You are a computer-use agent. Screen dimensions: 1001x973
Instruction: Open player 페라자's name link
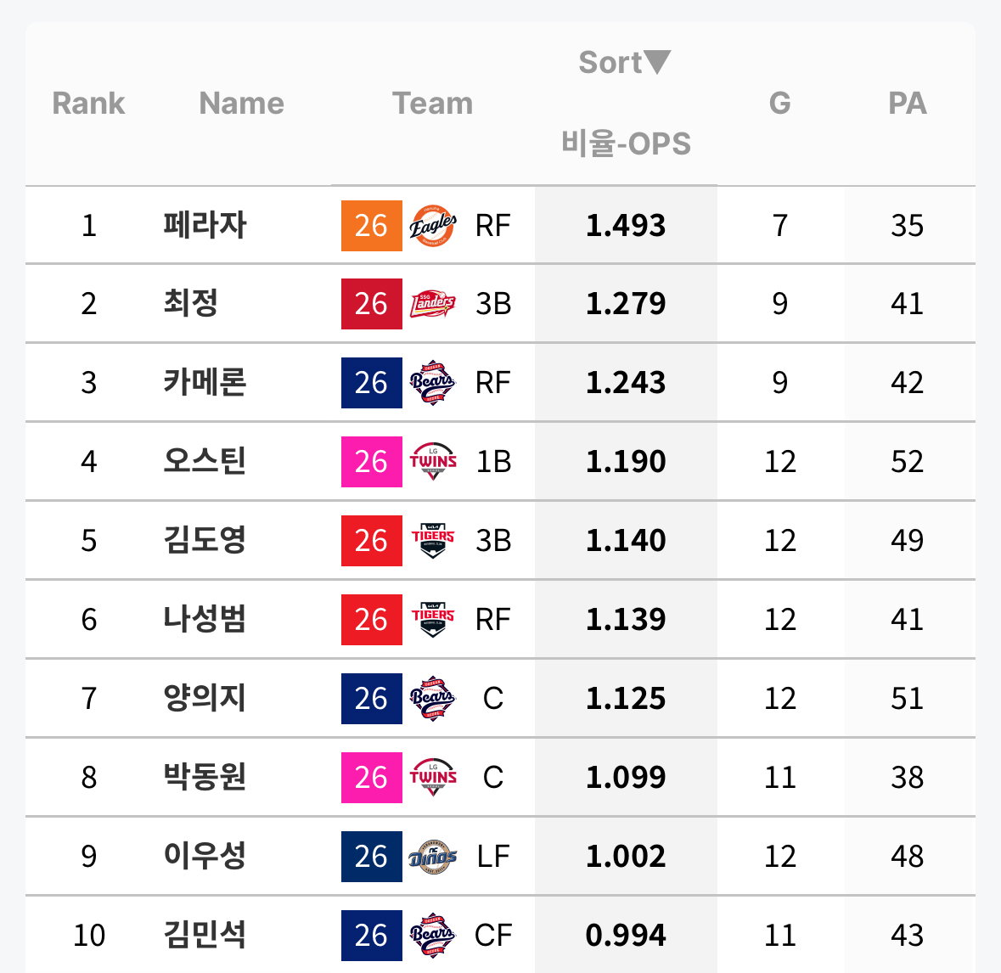pos(205,225)
